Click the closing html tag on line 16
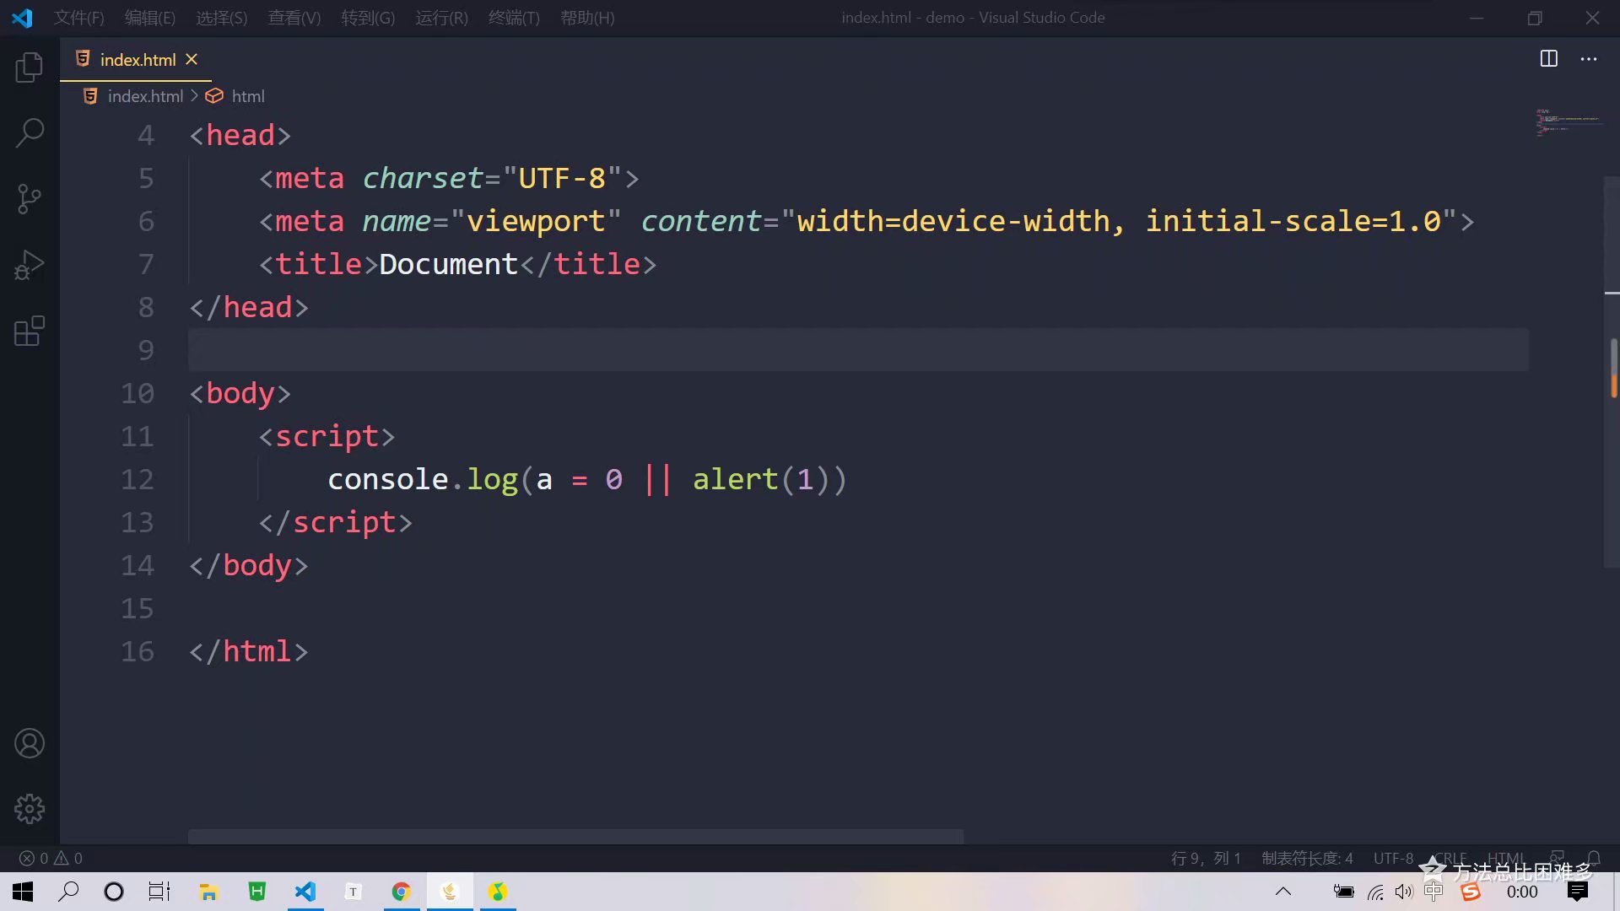Screen dimensions: 1620x911 (x=248, y=651)
